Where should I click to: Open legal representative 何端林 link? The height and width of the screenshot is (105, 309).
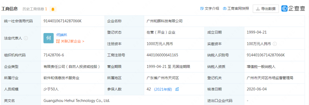coord(62,35)
